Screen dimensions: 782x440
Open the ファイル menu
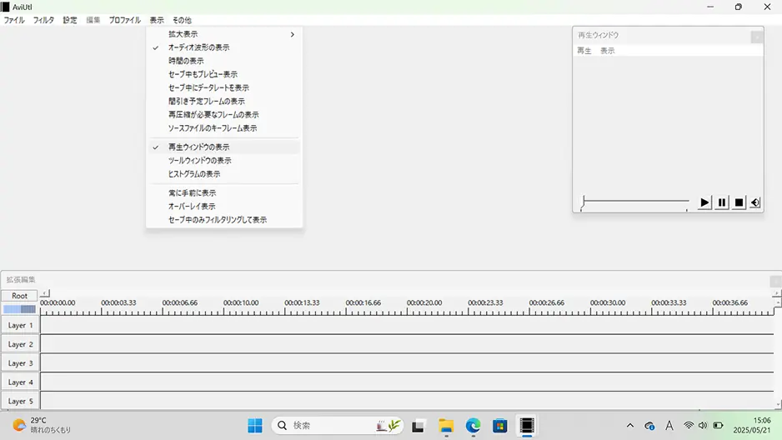pyautogui.click(x=14, y=20)
